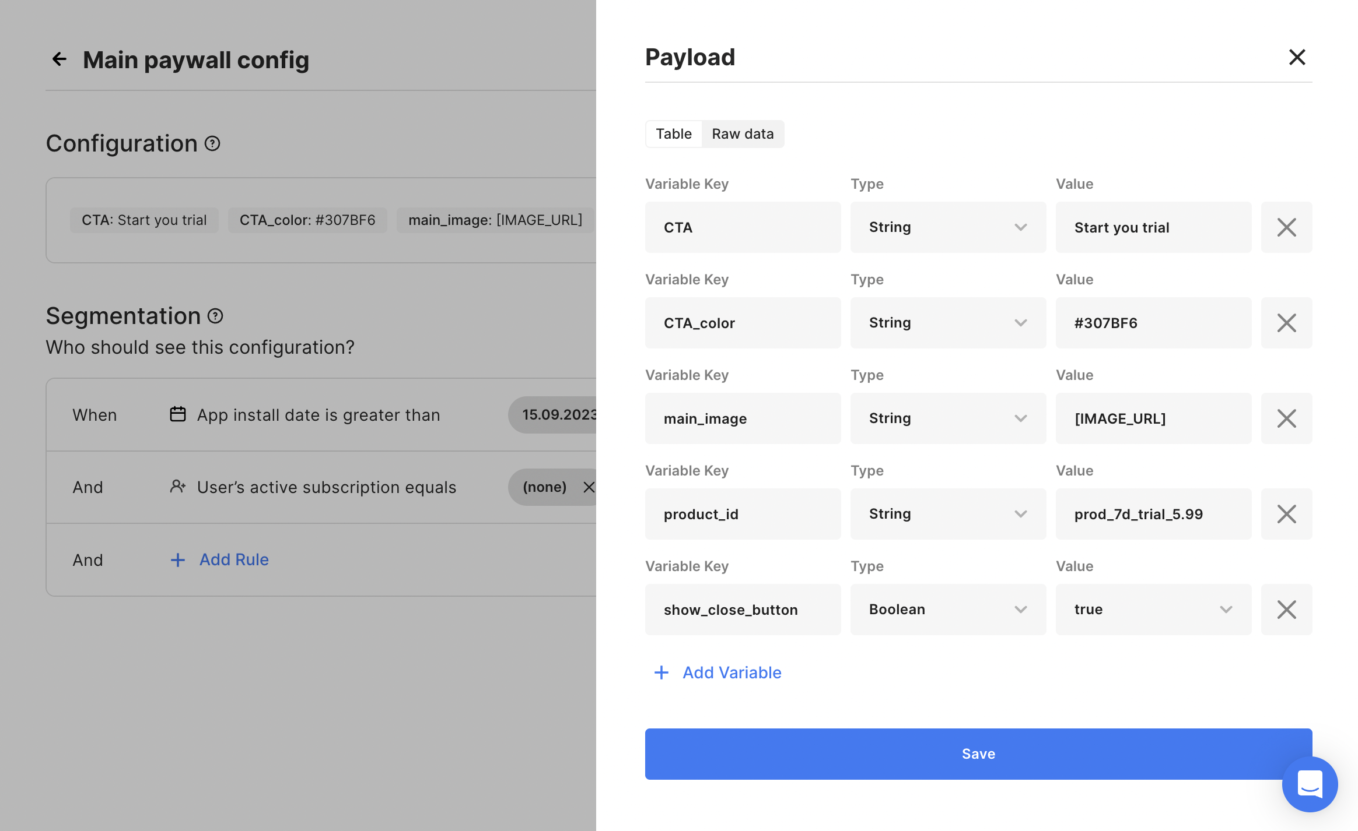Delete the CTA_color variable row
The image size is (1358, 831).
click(x=1286, y=323)
